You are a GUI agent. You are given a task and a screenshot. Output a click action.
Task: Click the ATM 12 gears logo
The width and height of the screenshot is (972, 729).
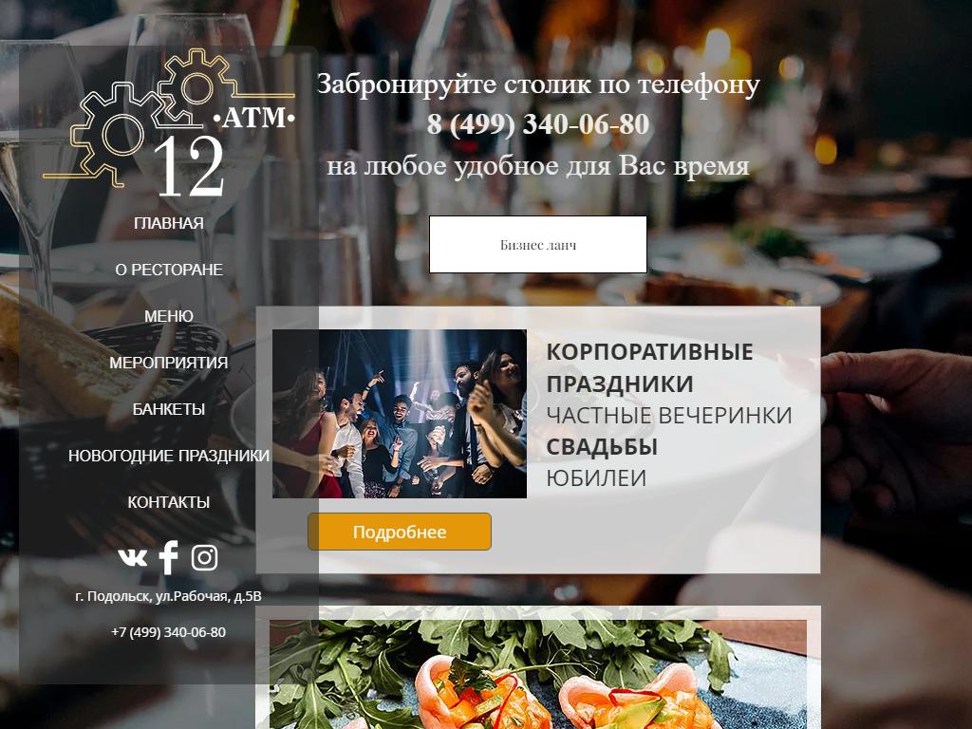[169, 124]
